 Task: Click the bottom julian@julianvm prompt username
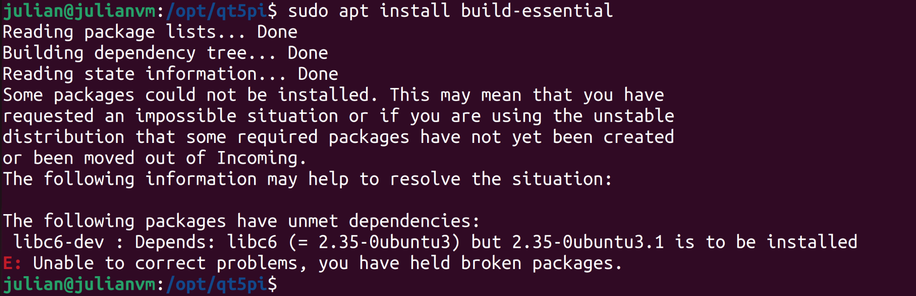tap(79, 284)
